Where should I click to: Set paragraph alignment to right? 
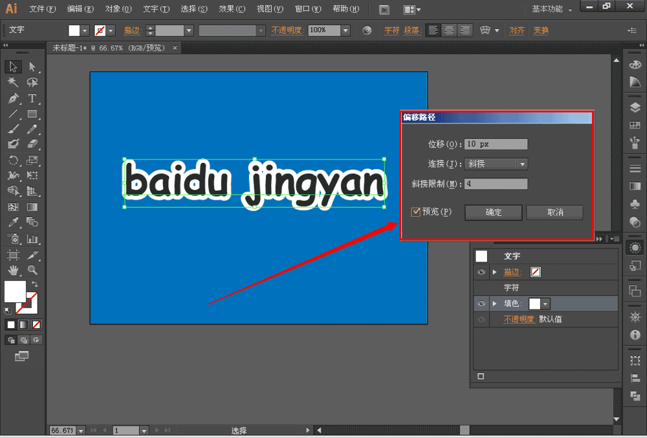pos(465,30)
